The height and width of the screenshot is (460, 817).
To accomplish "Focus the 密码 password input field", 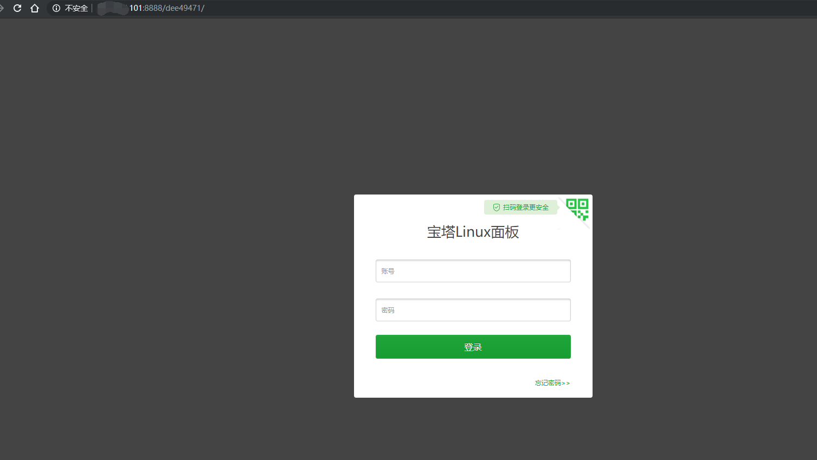I will pyautogui.click(x=473, y=310).
